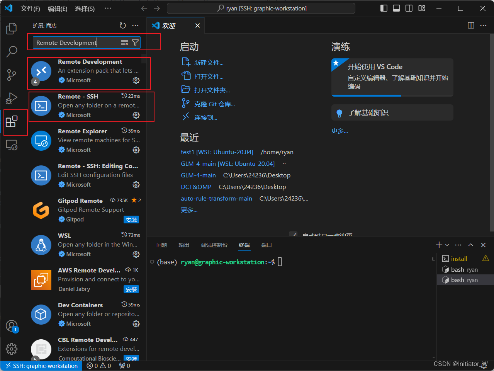Viewport: 494px width, 371px height.
Task: Open terminal panel more actions menu
Action: (458, 245)
